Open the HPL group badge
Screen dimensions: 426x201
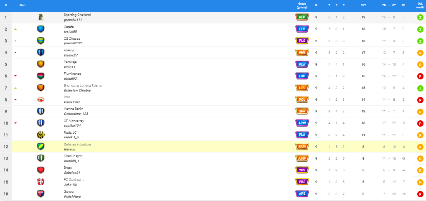pos(302,88)
